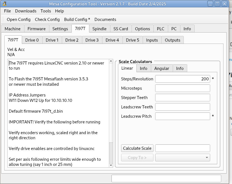The image size is (232, 184).
Task: Switch to the Firmware tab
Action: coord(37,29)
